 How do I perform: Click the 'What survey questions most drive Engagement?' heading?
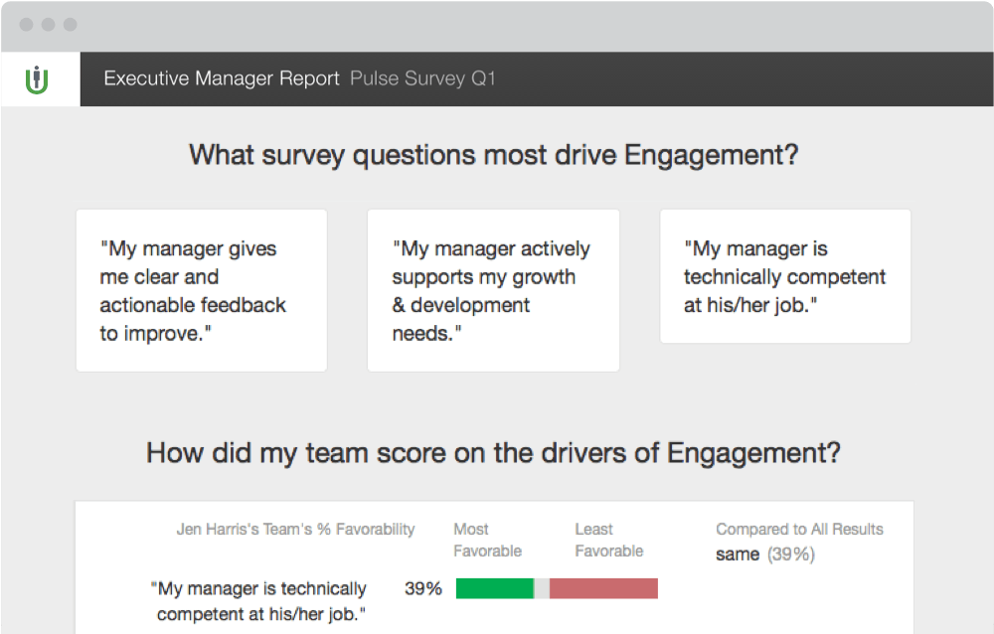coord(494,156)
